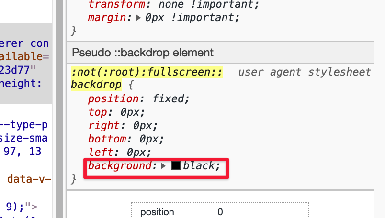Viewport: 385px width, 218px height.
Task: Select the 'size-sma' text in the DOM tree
Action: pyautogui.click(x=24, y=138)
